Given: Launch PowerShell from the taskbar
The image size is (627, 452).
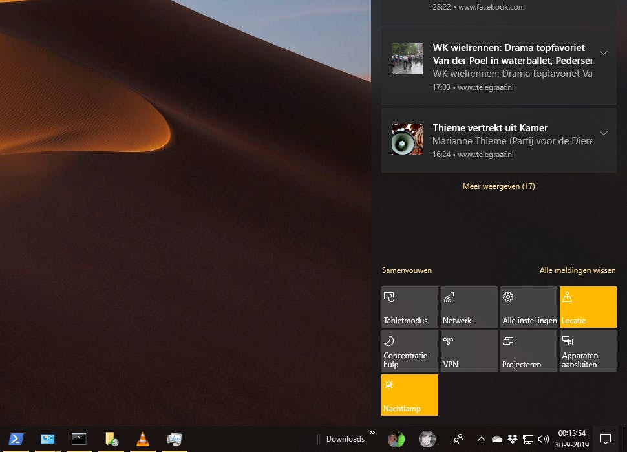Looking at the screenshot, I should (16, 439).
